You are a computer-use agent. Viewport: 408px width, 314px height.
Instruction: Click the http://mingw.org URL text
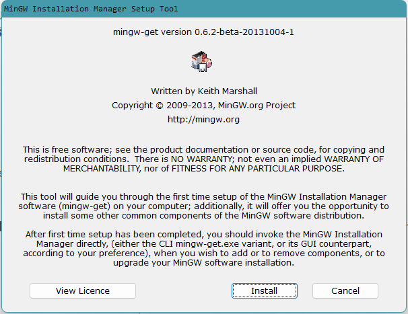pyautogui.click(x=203, y=119)
